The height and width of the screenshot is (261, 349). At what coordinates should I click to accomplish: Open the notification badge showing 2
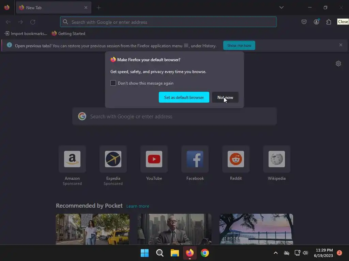(339, 253)
